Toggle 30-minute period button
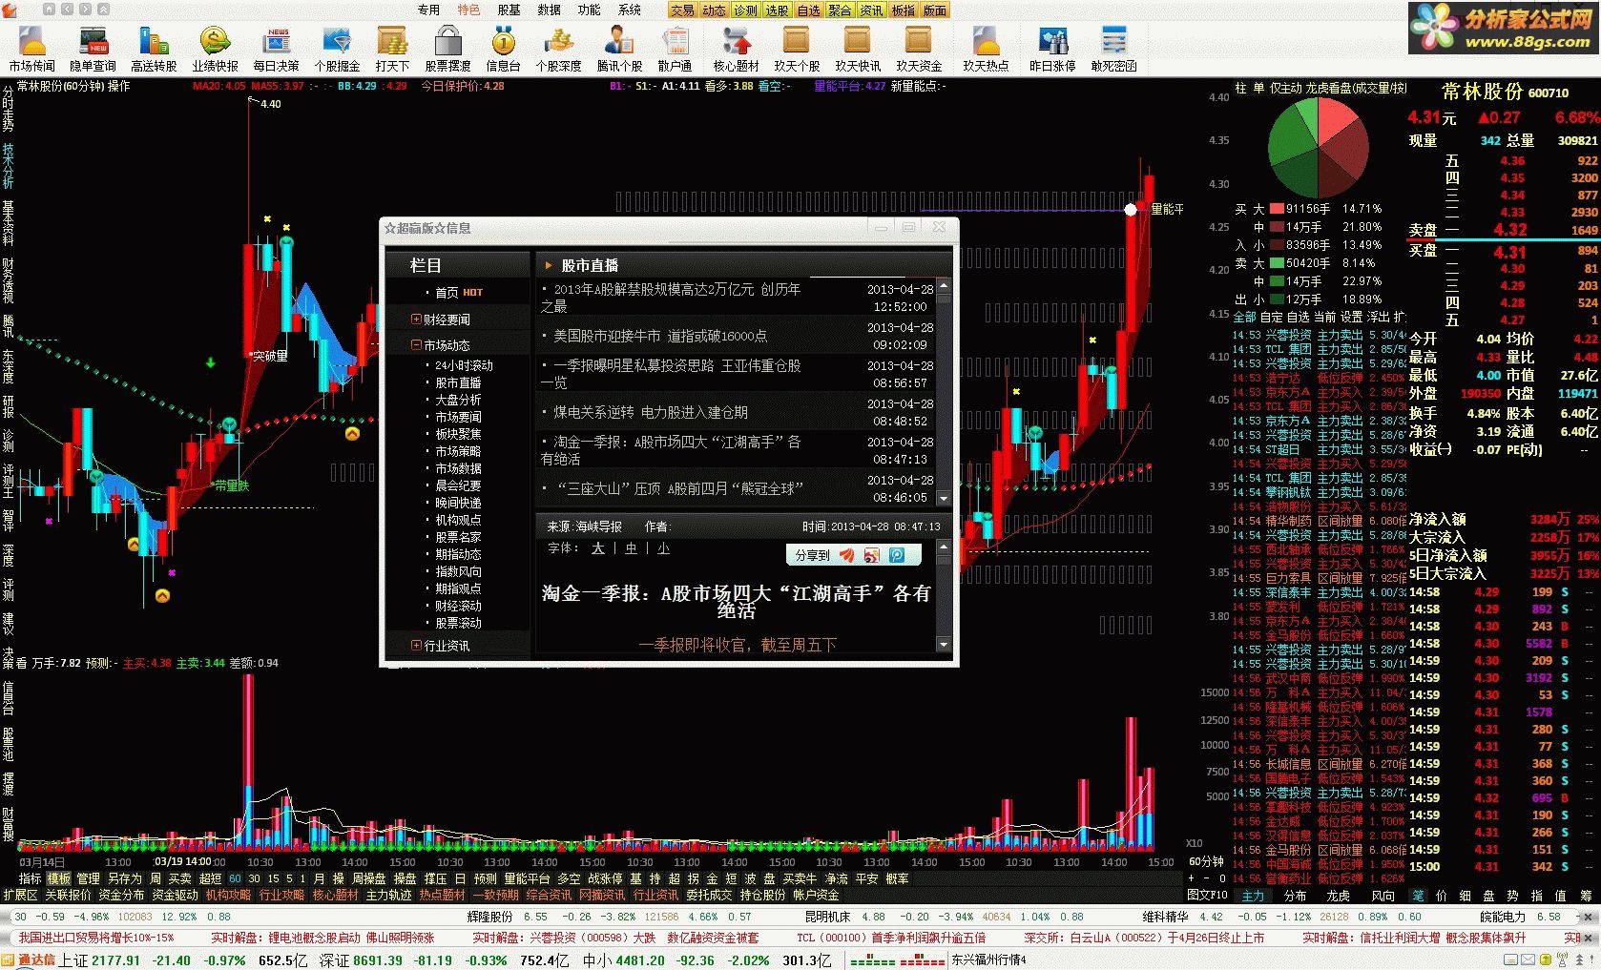Image resolution: width=1601 pixels, height=970 pixels. pos(254,878)
